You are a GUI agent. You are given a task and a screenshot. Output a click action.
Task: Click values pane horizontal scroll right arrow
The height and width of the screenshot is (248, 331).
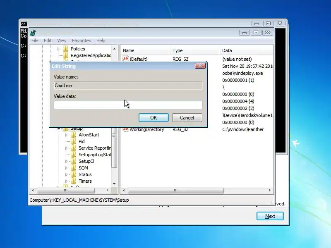[x=270, y=190]
